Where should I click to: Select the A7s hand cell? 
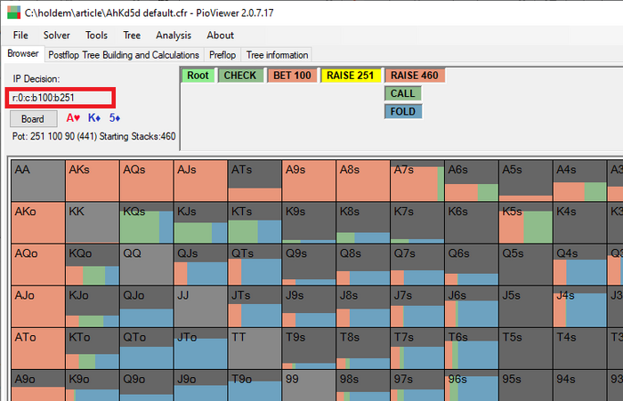[417, 180]
